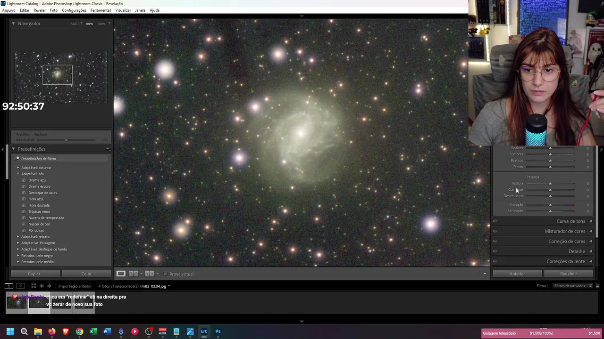Apply the Hora dourada preset
The image size is (604, 339).
coord(39,205)
